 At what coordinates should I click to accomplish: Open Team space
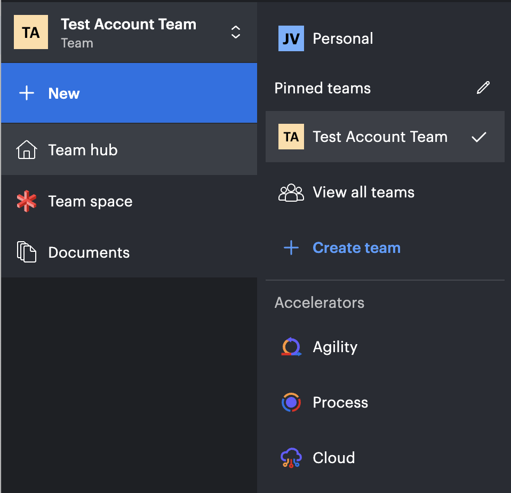pos(129,201)
